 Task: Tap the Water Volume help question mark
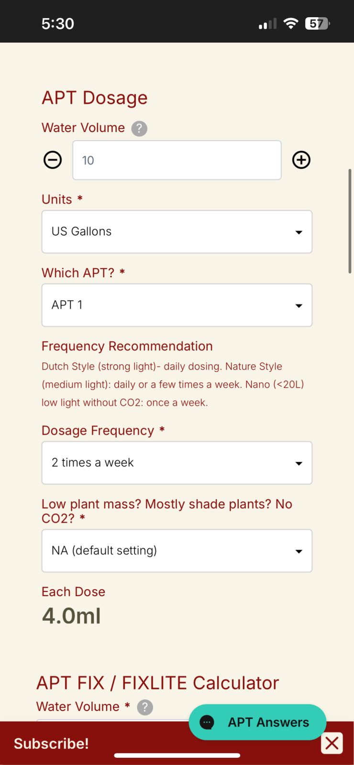(x=139, y=128)
